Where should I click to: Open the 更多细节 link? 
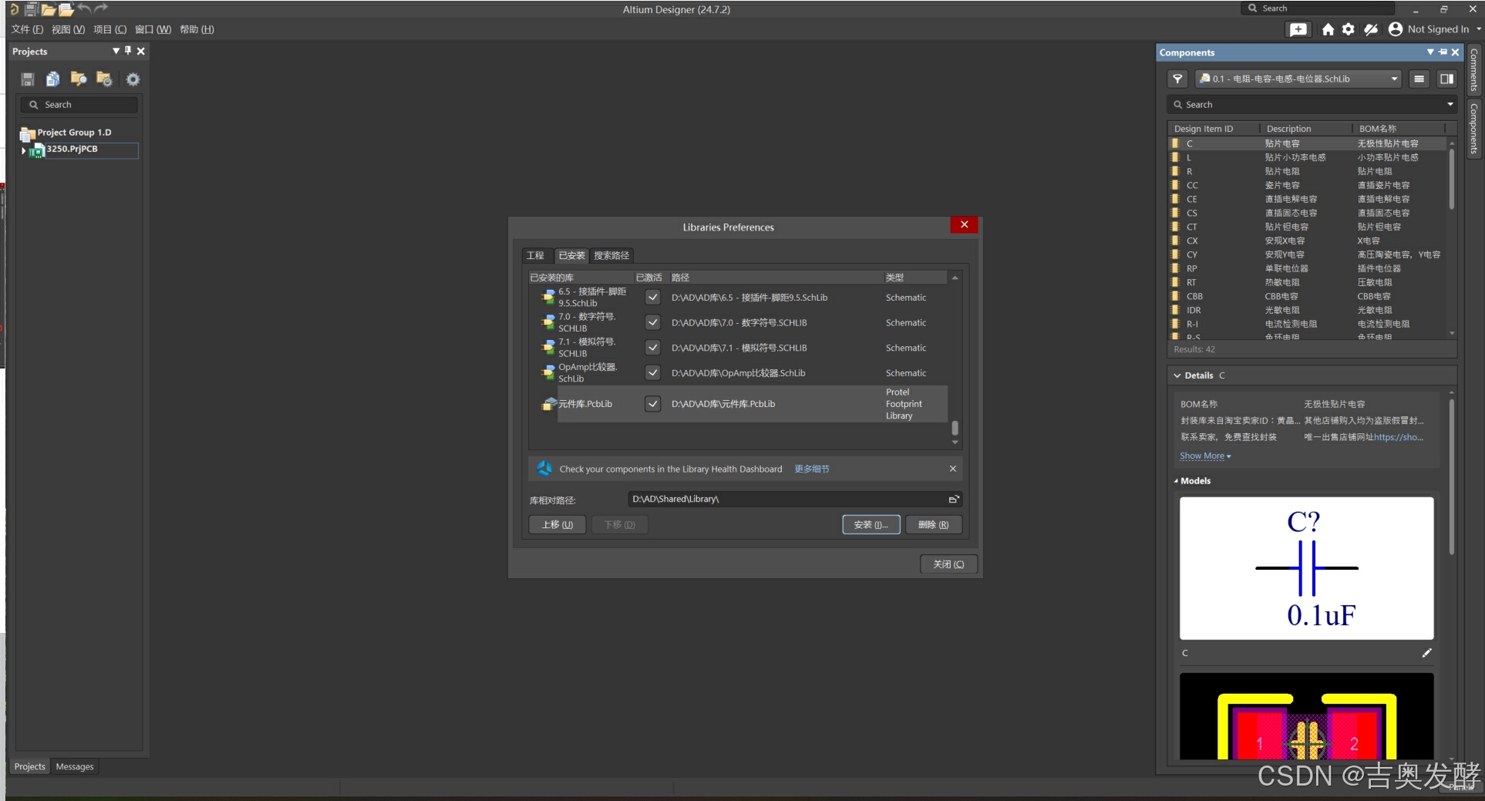pyautogui.click(x=812, y=469)
